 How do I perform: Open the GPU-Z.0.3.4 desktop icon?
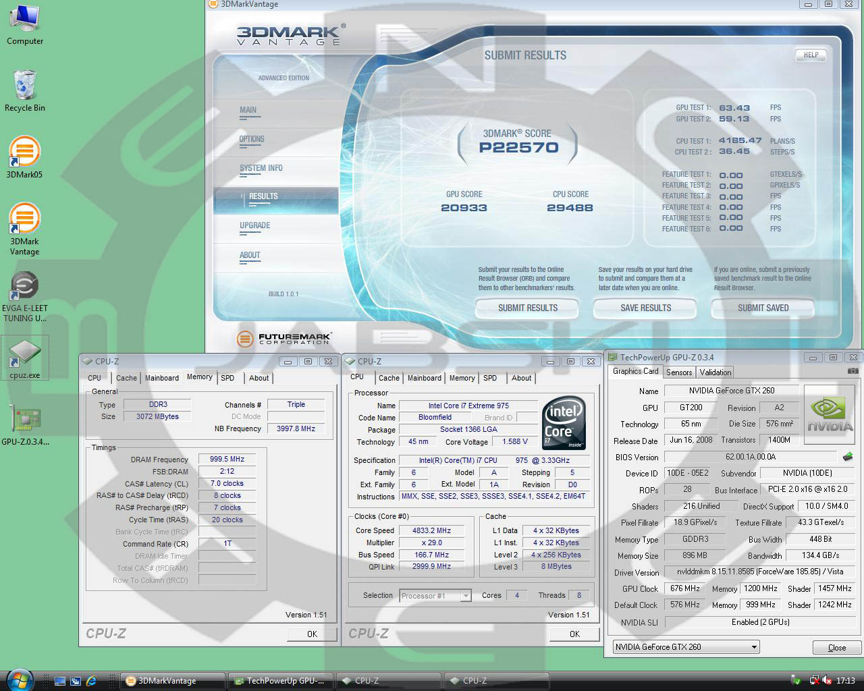(25, 425)
